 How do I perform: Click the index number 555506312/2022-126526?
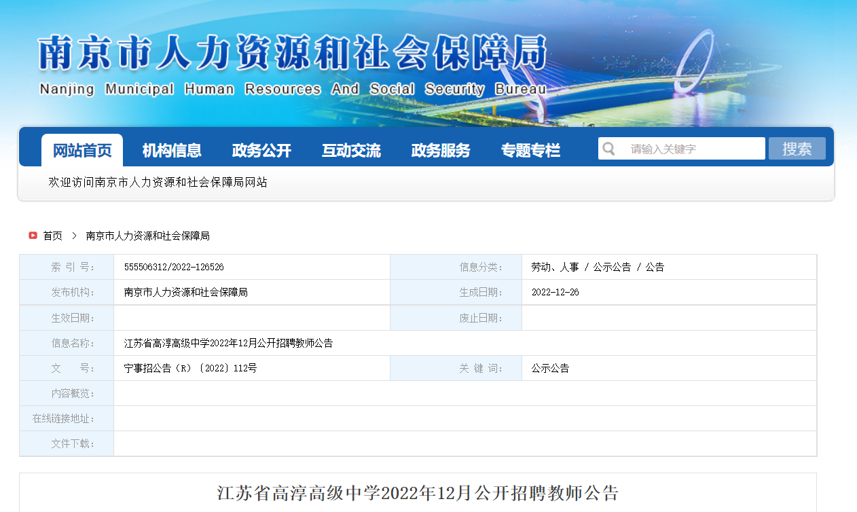(x=174, y=268)
